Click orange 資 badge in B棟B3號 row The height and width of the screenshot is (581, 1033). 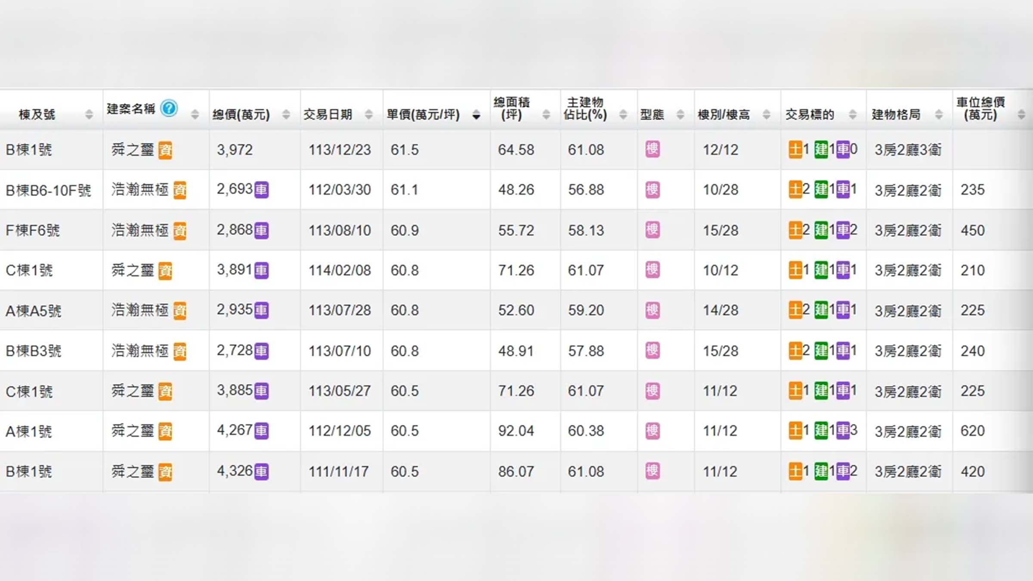tap(179, 352)
